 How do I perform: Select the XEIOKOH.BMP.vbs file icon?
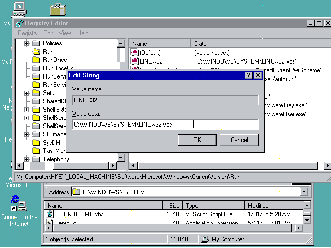pyautogui.click(x=50, y=214)
